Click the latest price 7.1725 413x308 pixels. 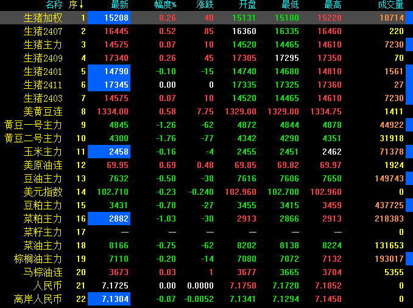115,285
